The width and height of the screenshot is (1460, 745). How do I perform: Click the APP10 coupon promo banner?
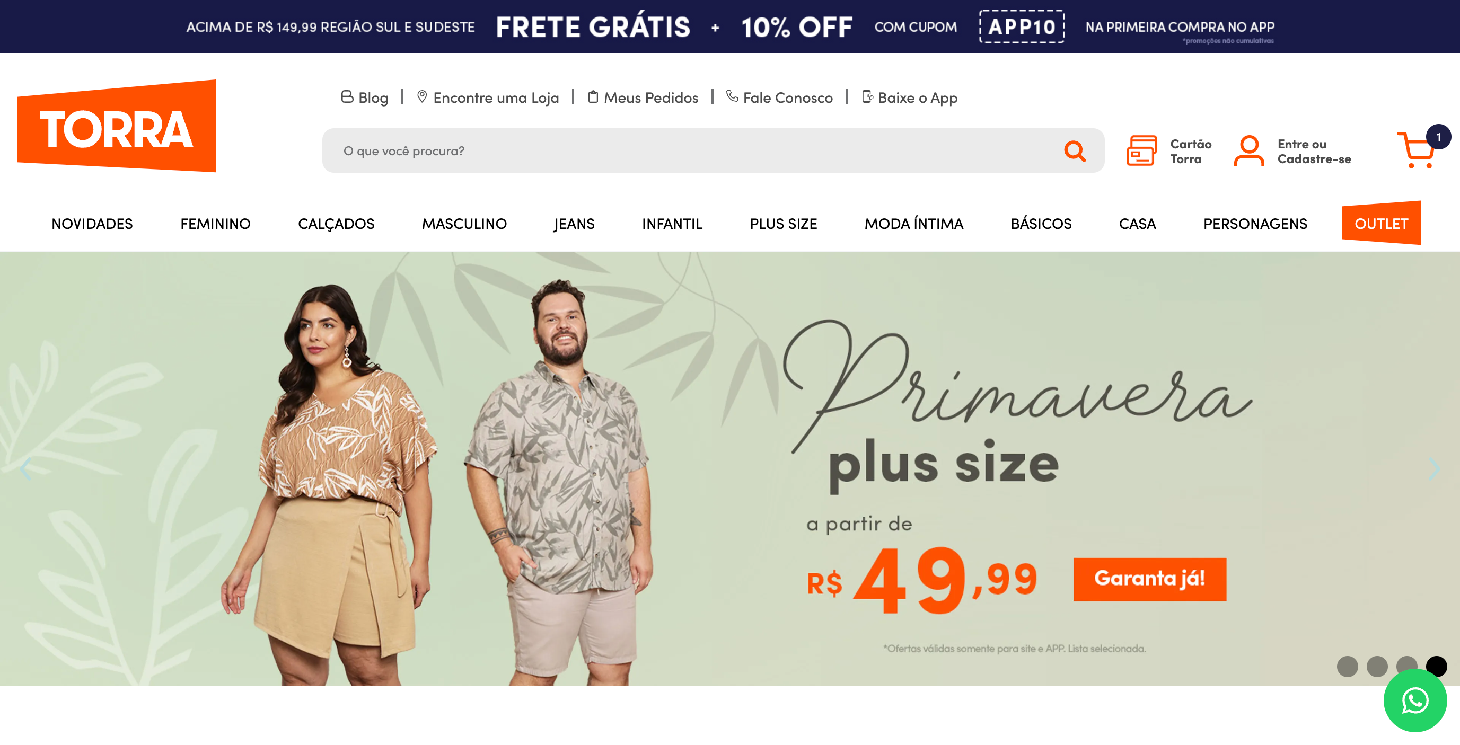tap(1022, 26)
